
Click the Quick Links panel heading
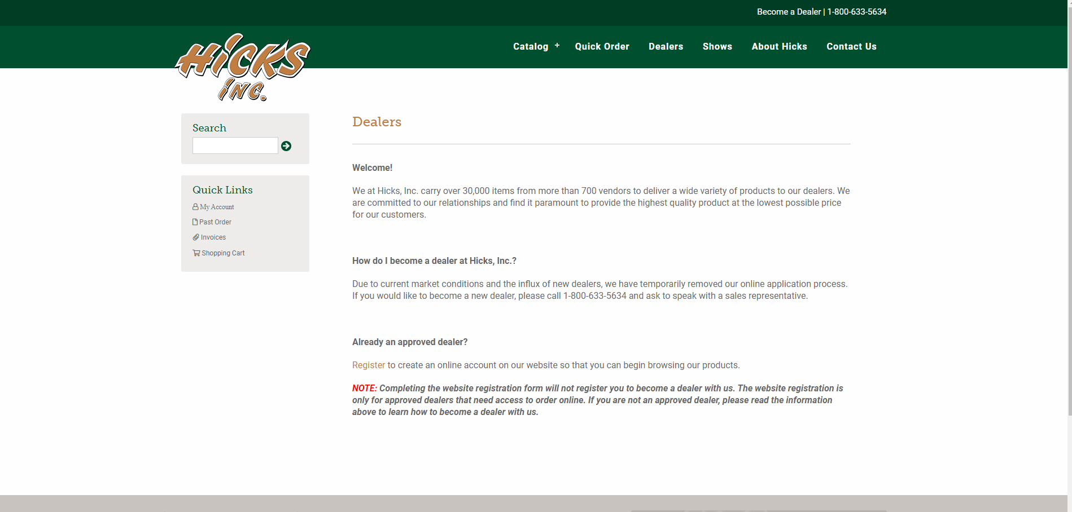(222, 190)
